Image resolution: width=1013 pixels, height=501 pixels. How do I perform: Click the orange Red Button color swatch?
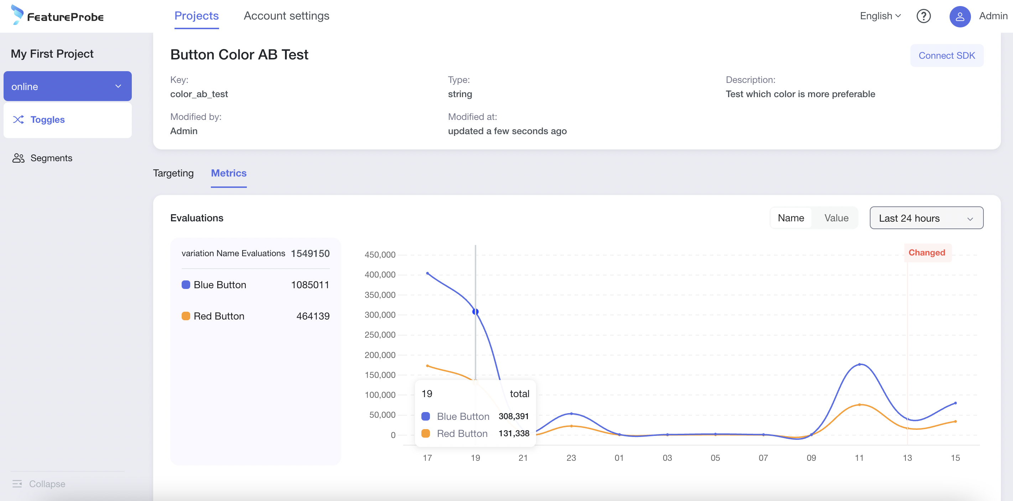pyautogui.click(x=186, y=316)
